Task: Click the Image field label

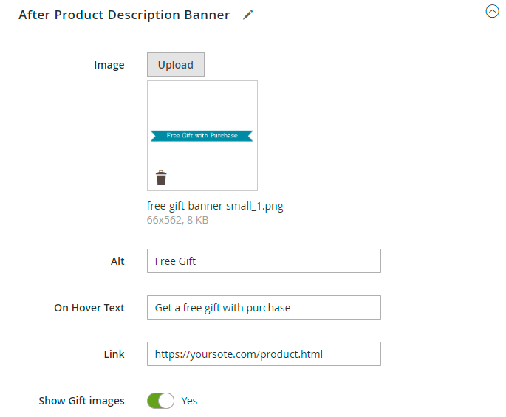Action: [x=109, y=65]
